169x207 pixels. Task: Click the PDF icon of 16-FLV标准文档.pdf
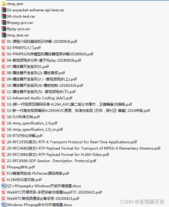coord(4,117)
